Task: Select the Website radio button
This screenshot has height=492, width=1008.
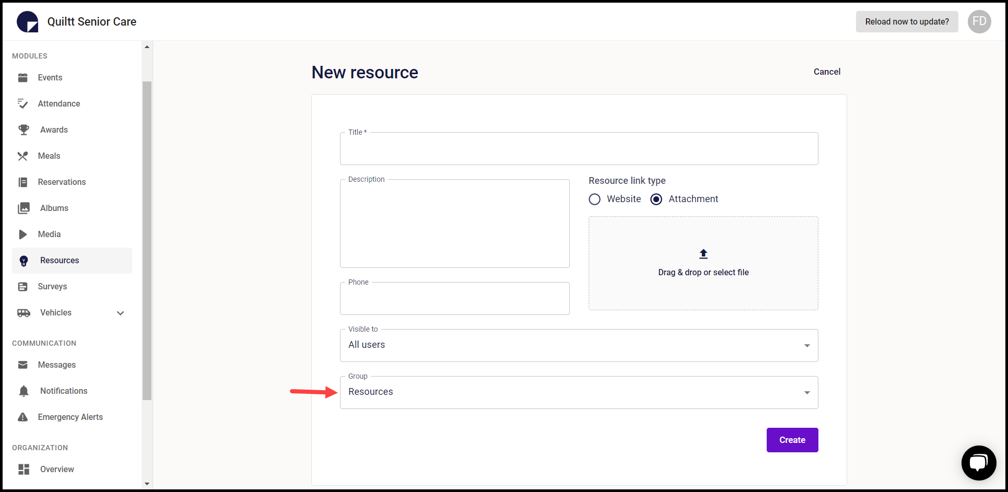Action: (594, 200)
